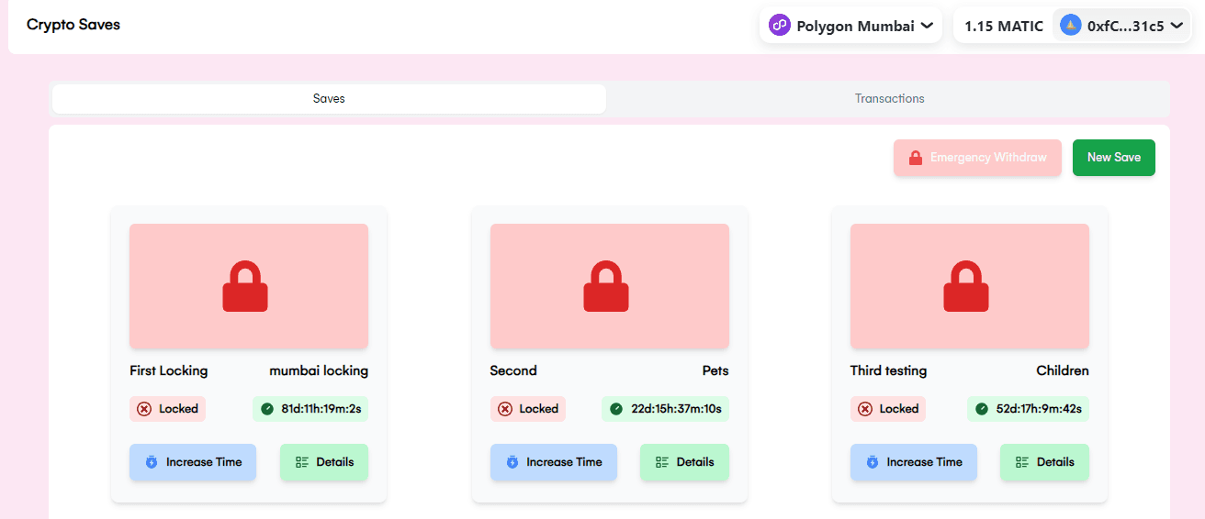The height and width of the screenshot is (519, 1205).
Task: Click the wallet avatar icon
Action: 1070,26
